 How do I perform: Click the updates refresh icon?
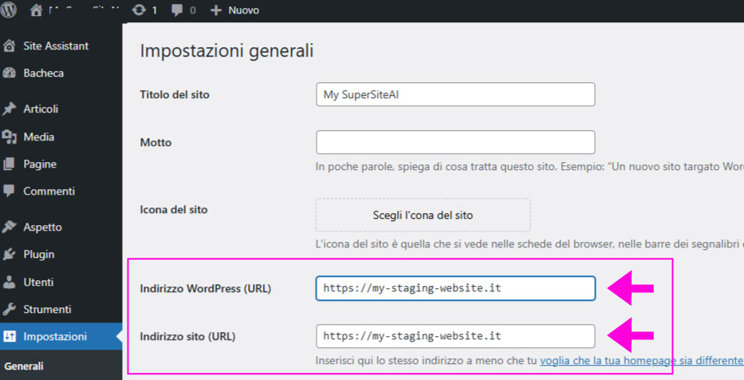(x=139, y=11)
